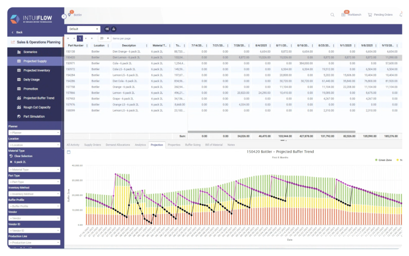Open Part Number column options menu
The width and height of the screenshot is (409, 256).
[87, 45]
